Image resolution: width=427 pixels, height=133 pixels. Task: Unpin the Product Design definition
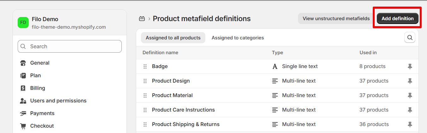click(x=410, y=81)
